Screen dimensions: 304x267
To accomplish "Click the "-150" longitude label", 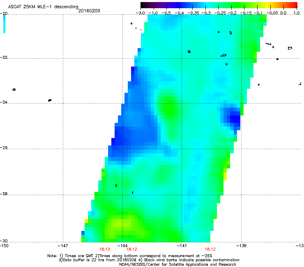I will (4, 246).
